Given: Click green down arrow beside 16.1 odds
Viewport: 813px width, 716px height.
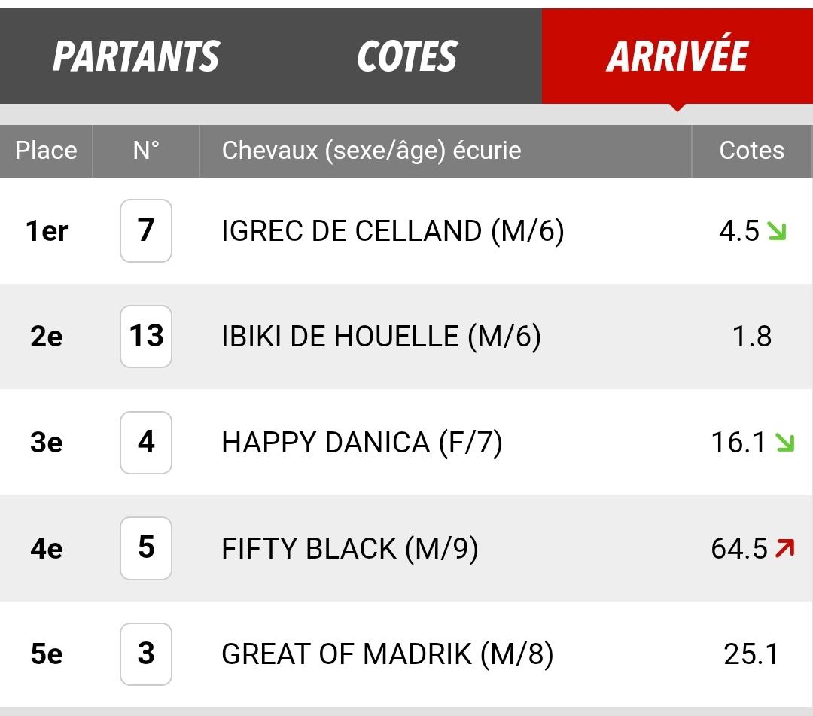Looking at the screenshot, I should click(785, 443).
